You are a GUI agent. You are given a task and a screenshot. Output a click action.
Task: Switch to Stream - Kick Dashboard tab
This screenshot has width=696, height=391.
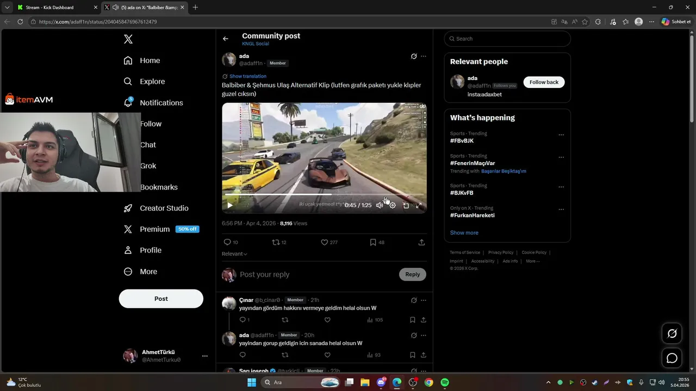coord(57,7)
